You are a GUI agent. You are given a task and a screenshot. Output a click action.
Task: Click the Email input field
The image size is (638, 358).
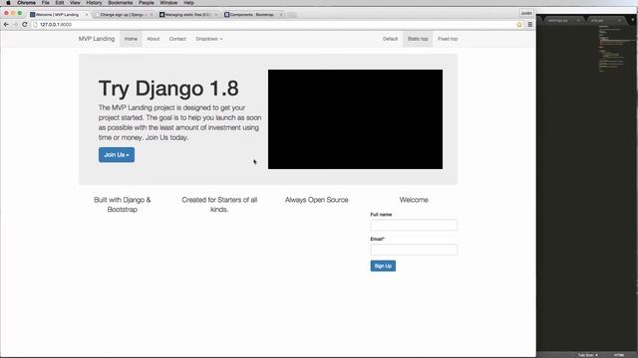[x=414, y=250]
